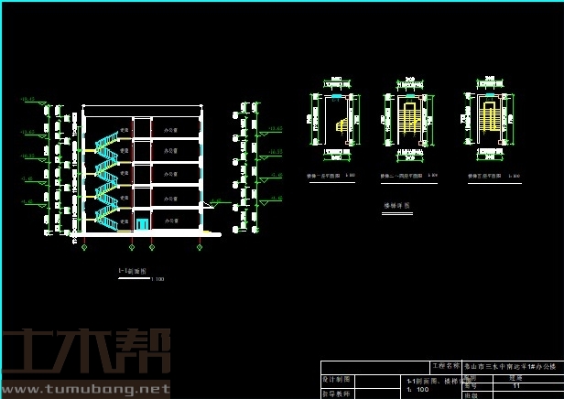Screen dimensions: 564x399
Task: Select the cyan staircase in the section view
Action: click(x=107, y=179)
